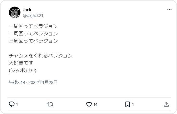The image size is (177, 114).
Task: Repost the tweet with the retweet icon
Action: pos(50,104)
